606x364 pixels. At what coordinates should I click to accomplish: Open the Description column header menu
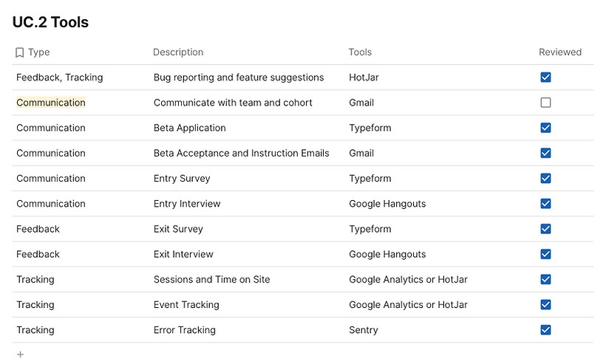point(178,52)
